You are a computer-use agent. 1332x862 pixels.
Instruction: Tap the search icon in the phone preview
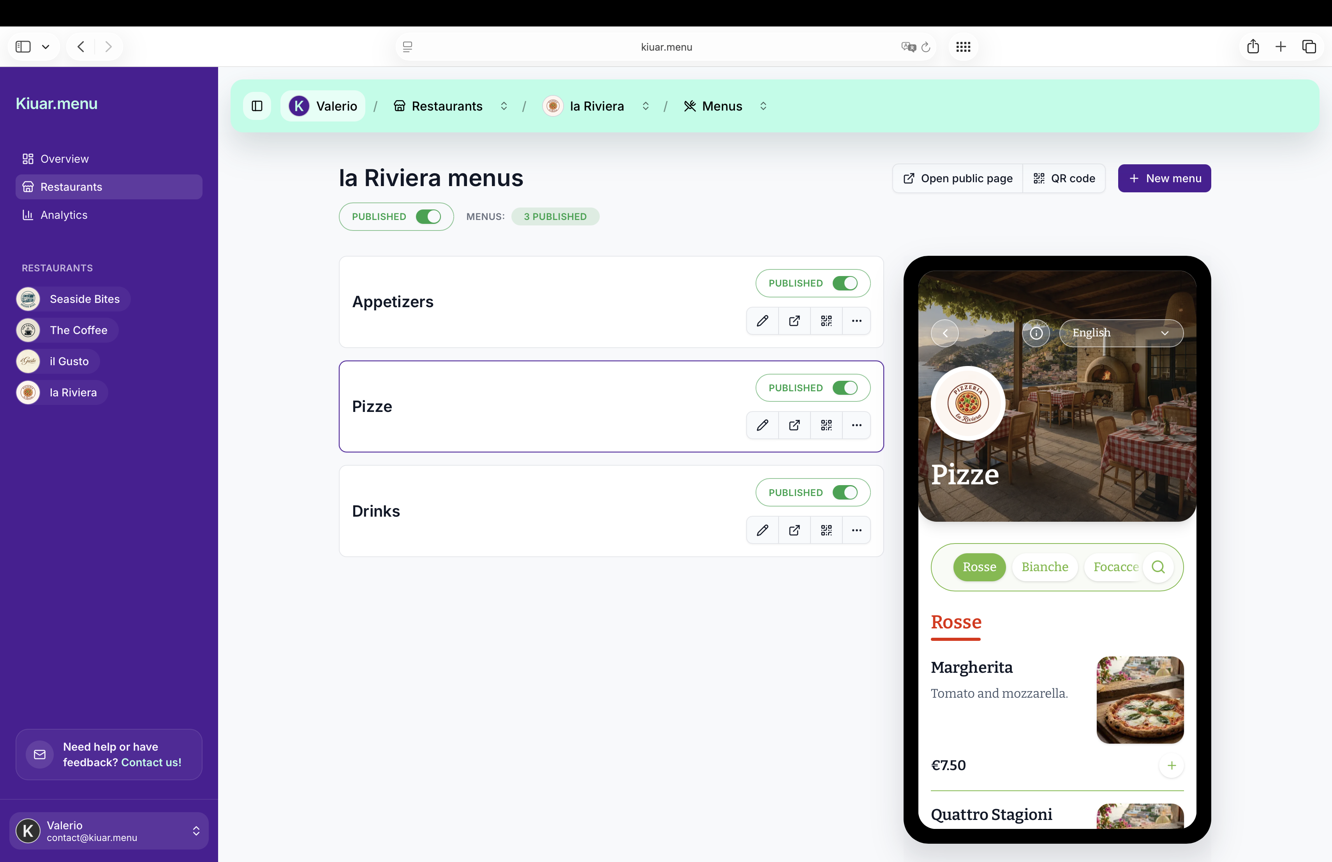(1159, 567)
